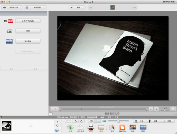The image size is (177, 134).
Task: Upload video using the 上传到 YouTube button
Action: point(28,21)
